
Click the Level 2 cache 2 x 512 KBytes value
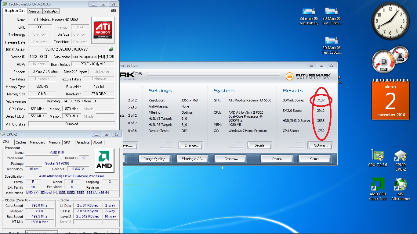pyautogui.click(x=87, y=217)
